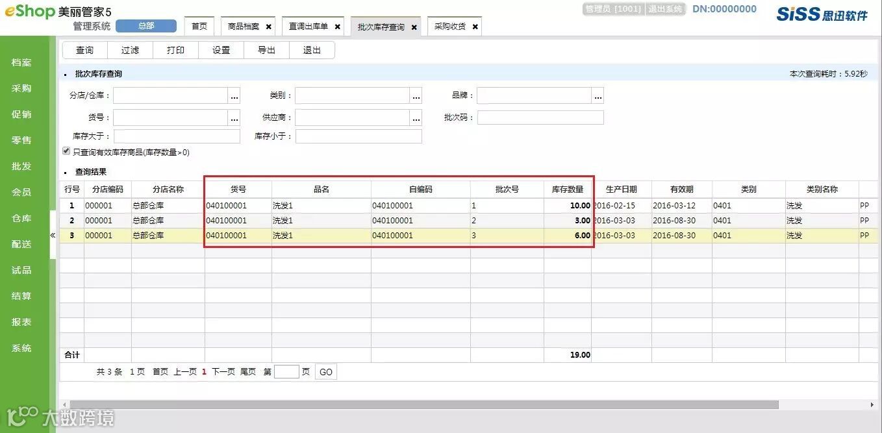Switch to 首页 tab
Image resolution: width=882 pixels, height=433 pixels.
click(x=199, y=27)
